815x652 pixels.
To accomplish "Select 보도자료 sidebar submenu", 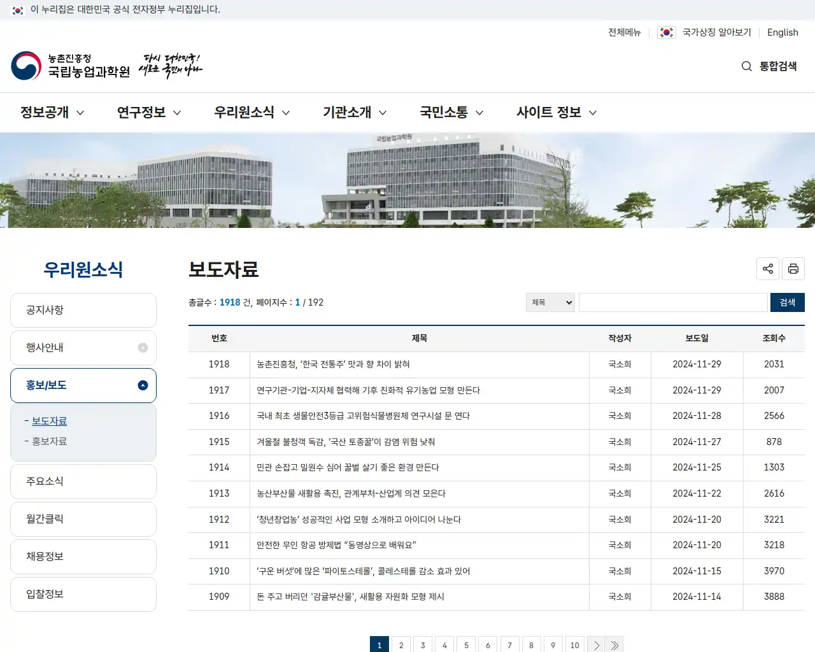I will [x=49, y=422].
